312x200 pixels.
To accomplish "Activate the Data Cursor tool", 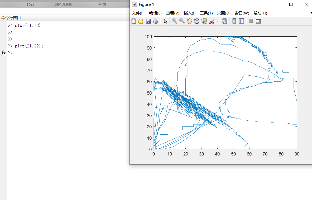I will tap(204, 21).
